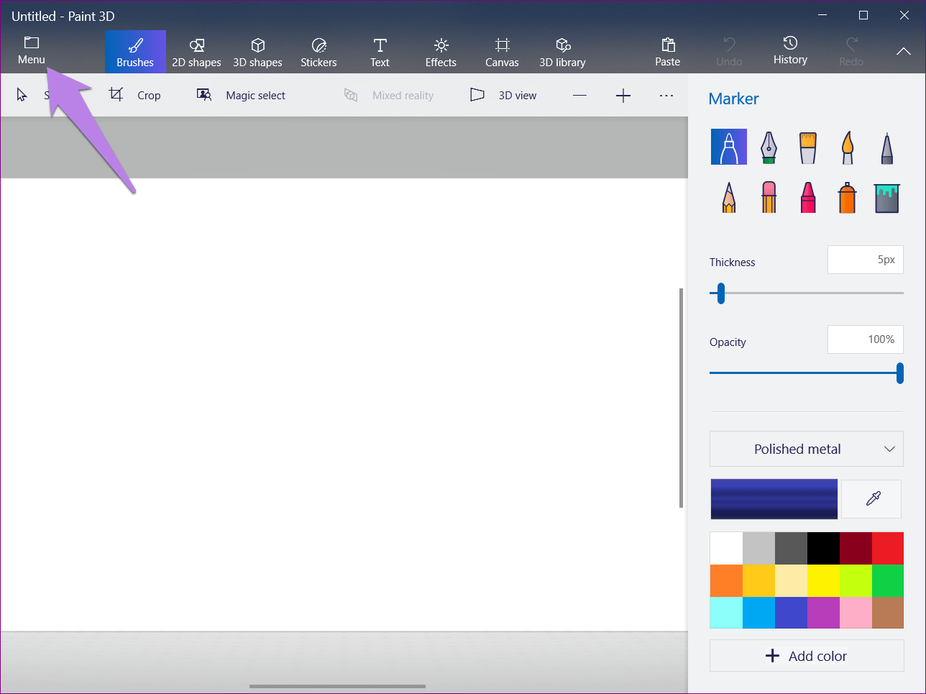Open the Menu tab

[32, 51]
